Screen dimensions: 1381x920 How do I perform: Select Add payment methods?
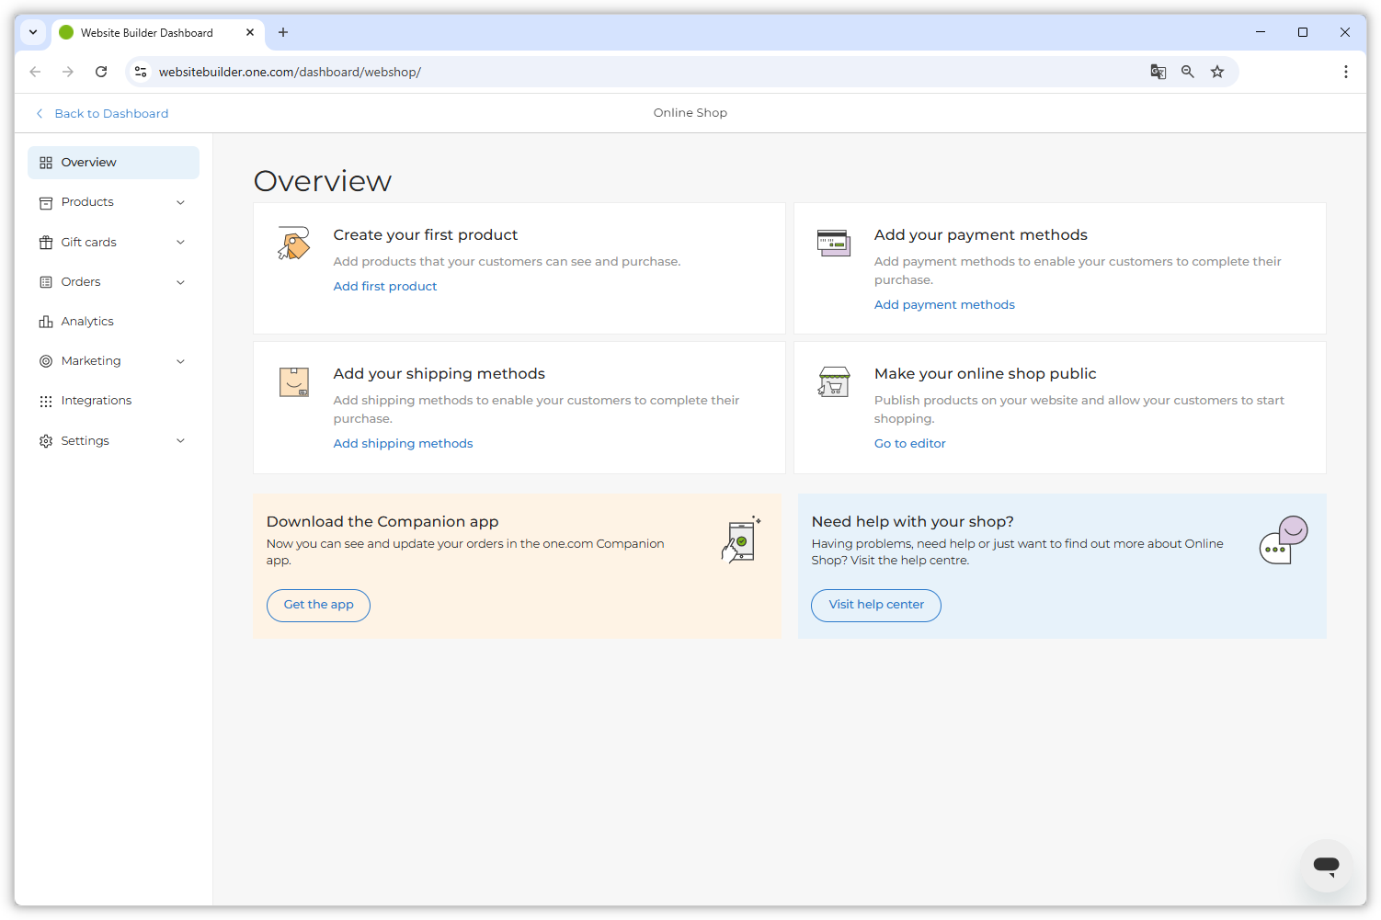(x=944, y=304)
